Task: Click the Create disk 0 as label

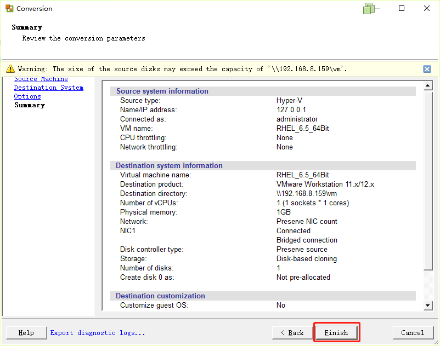Action: click(147, 278)
